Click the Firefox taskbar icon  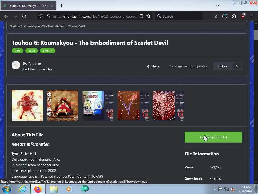coord(38,189)
